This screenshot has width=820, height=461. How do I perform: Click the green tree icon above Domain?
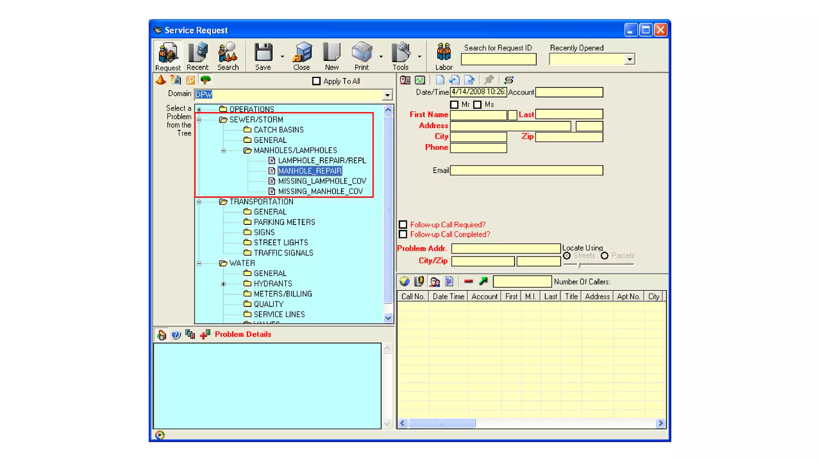point(205,80)
